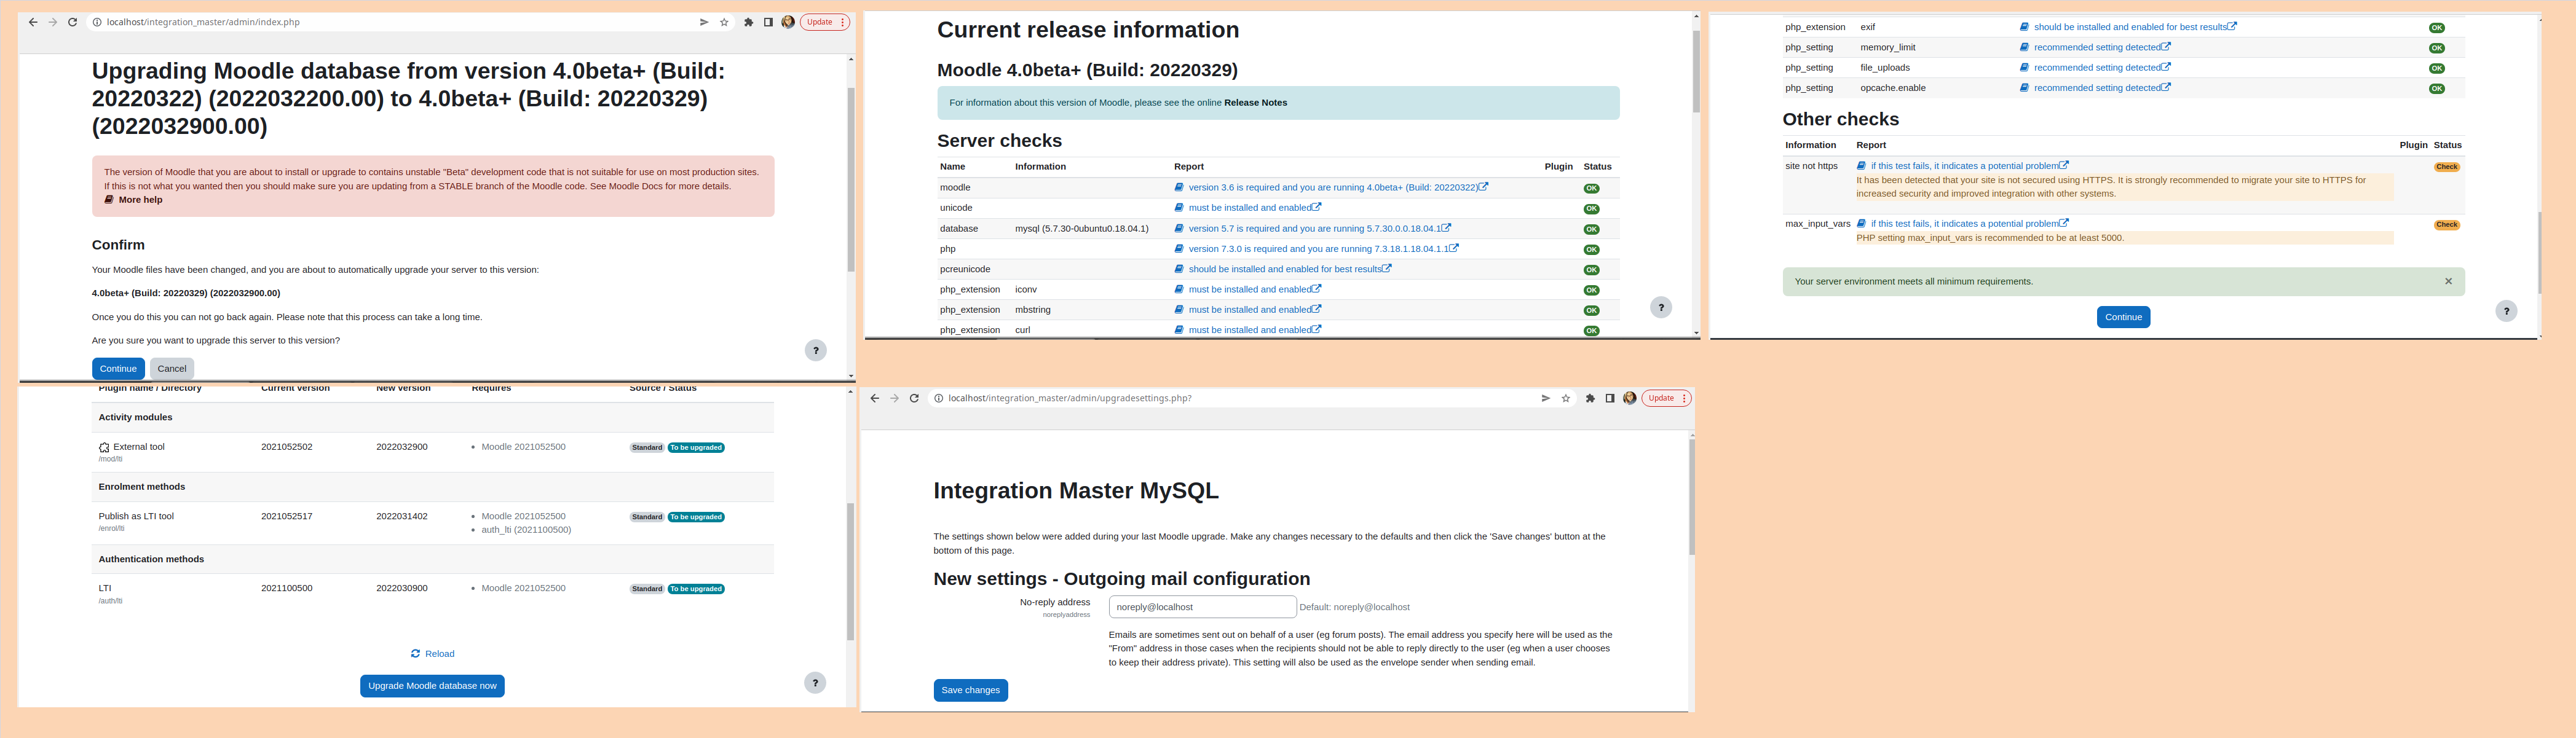Open database version 5.7 required report link
Image resolution: width=2576 pixels, height=738 pixels.
coord(1313,229)
